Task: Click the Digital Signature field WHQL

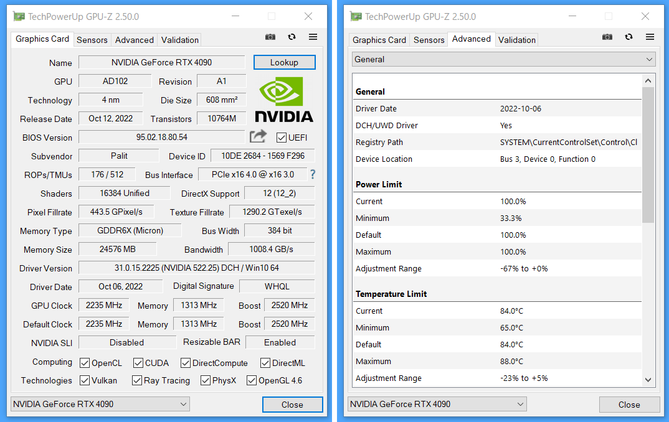Action: (277, 286)
